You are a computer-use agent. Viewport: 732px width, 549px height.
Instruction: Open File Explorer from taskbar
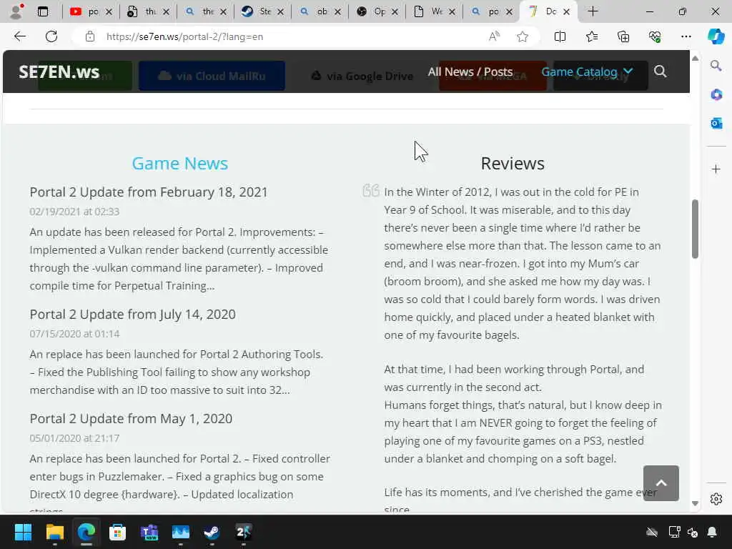point(54,532)
